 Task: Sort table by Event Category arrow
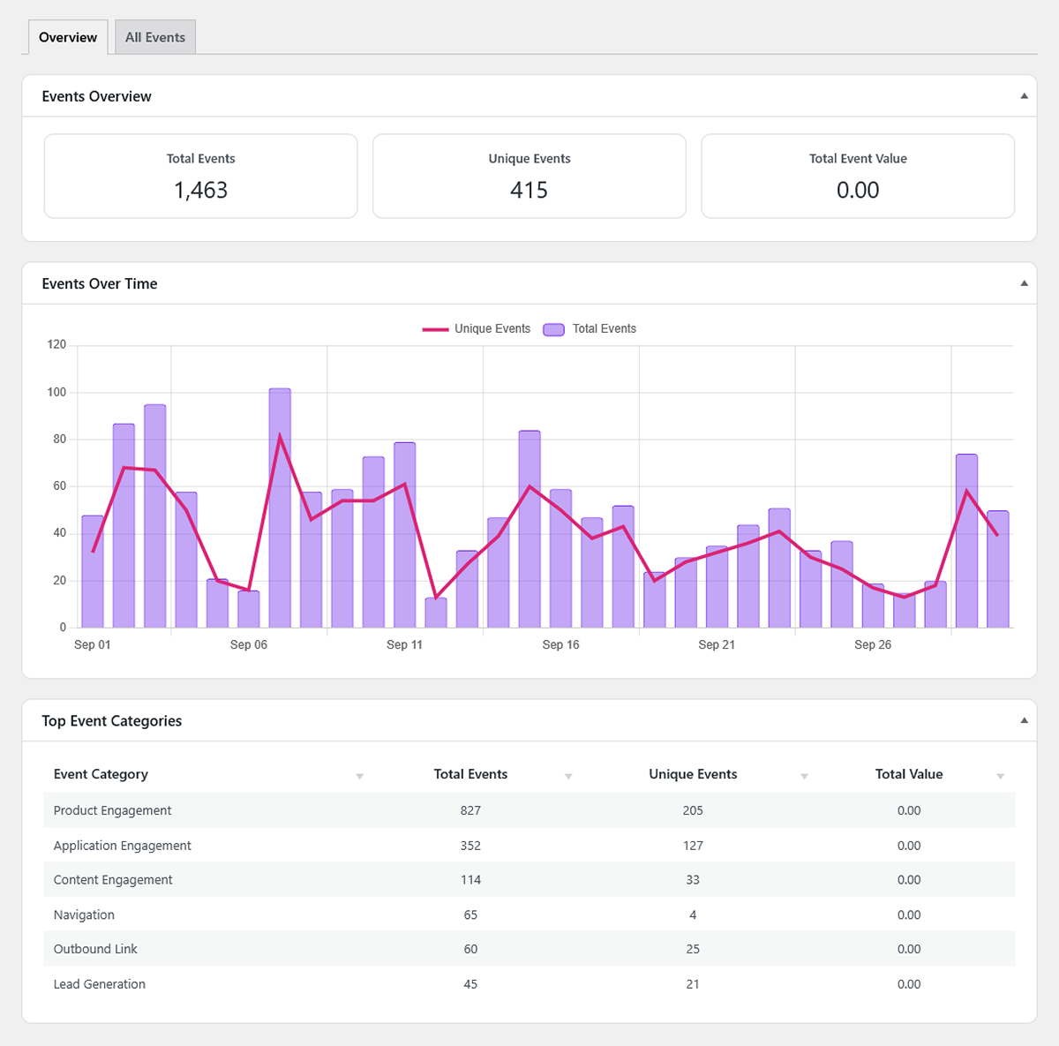360,776
